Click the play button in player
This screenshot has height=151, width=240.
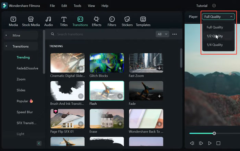point(210,143)
